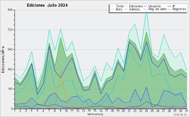Click the blue line swatch beside Usuarios
Viewport: 190px width, 117px height.
pos(145,6)
